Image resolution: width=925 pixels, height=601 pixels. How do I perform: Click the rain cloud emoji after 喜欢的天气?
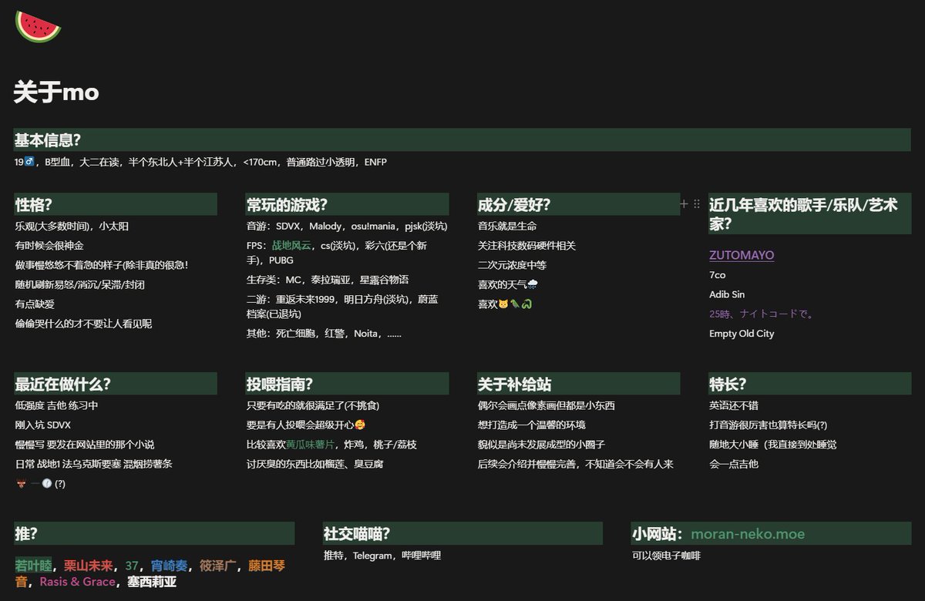coord(533,284)
